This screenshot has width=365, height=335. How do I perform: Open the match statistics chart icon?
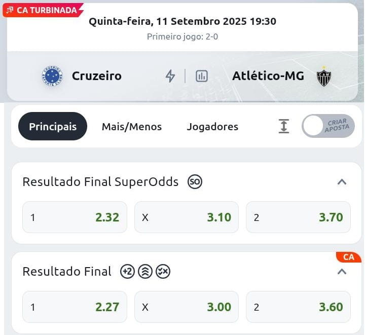[x=202, y=76]
